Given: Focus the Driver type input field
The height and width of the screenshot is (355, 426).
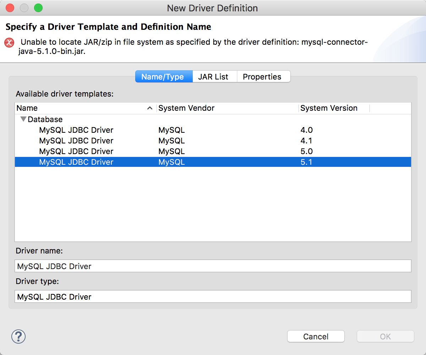Looking at the screenshot, I should 213,296.
